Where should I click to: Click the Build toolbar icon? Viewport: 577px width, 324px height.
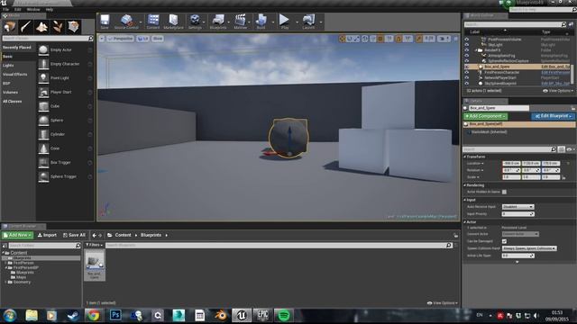pos(261,22)
